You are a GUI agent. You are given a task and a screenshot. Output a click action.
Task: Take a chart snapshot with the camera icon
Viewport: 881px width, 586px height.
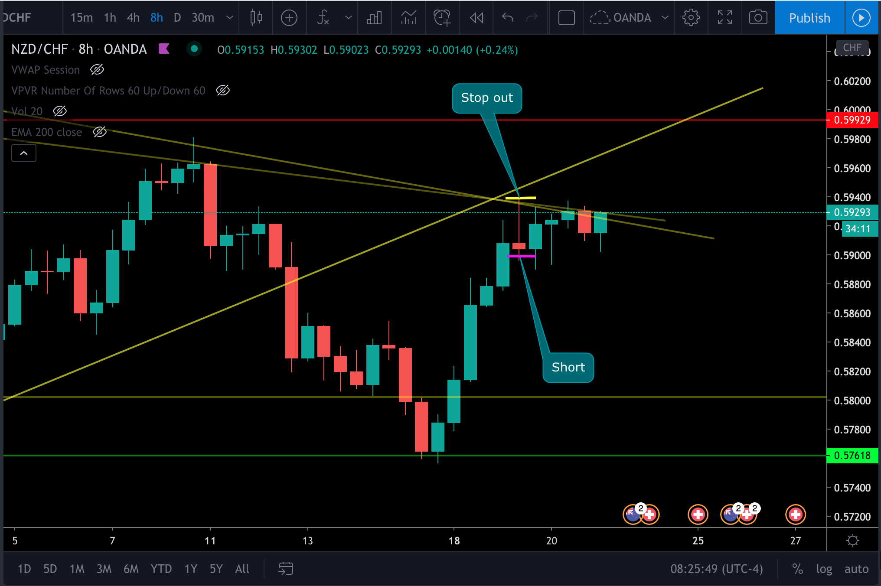(758, 18)
